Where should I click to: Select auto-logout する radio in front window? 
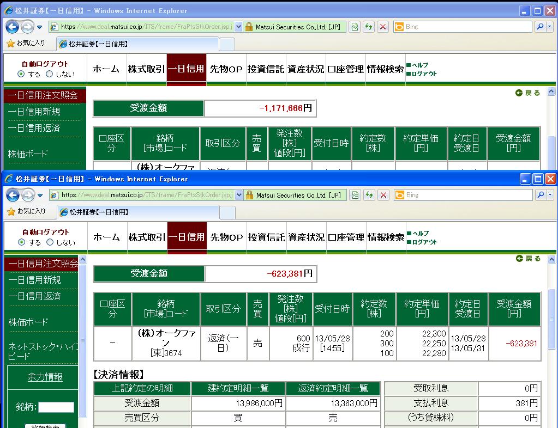[21, 242]
